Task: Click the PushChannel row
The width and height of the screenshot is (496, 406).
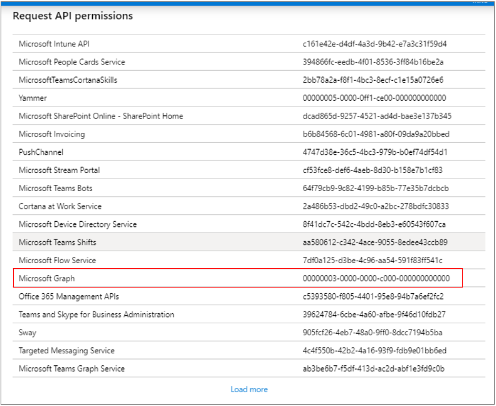Action: click(x=249, y=152)
